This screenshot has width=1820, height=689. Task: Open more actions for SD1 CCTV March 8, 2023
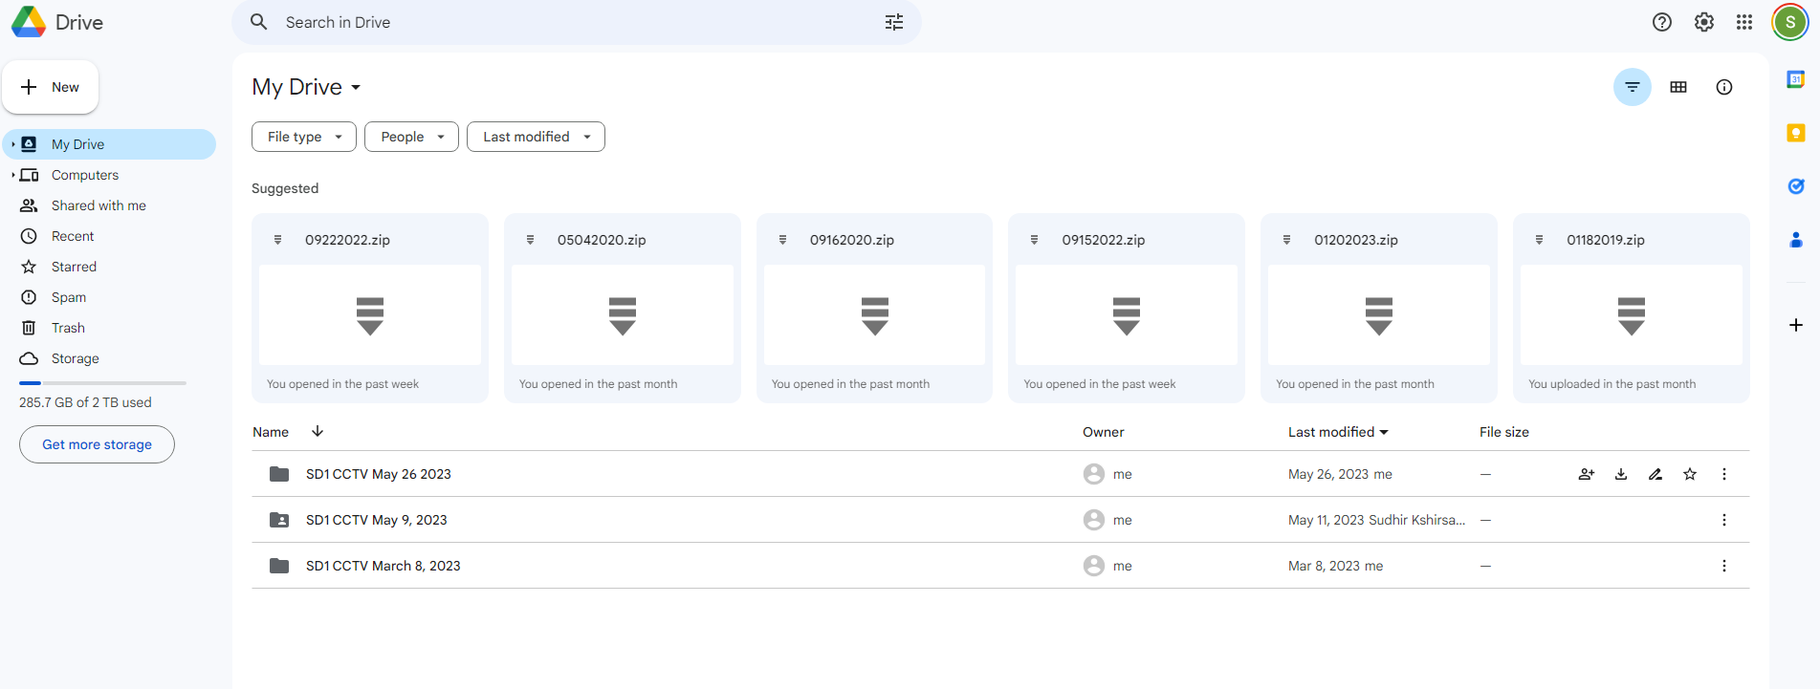click(1724, 566)
